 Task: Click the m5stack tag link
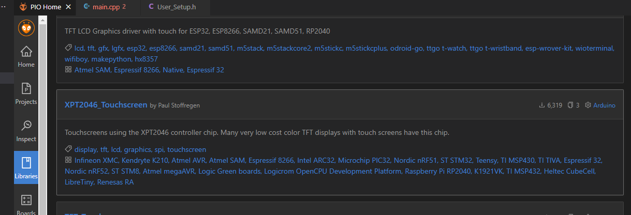(x=250, y=48)
